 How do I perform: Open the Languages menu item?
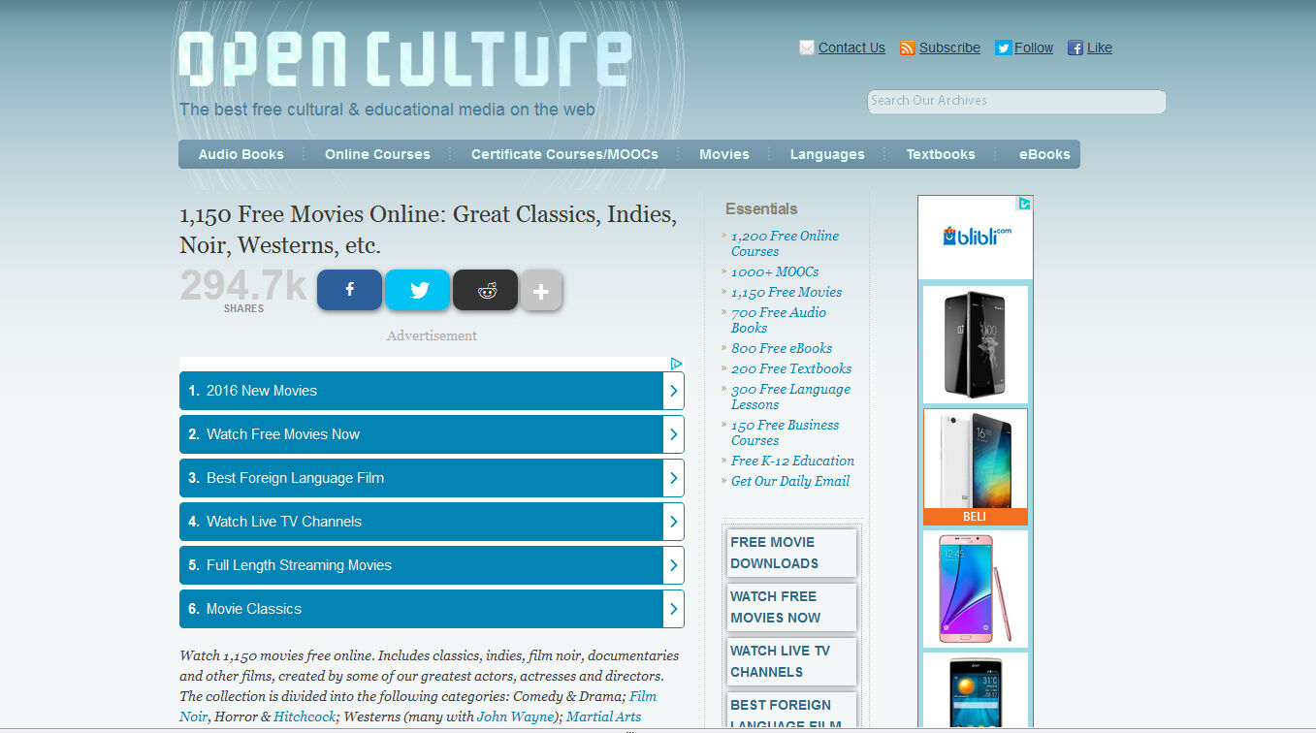click(x=827, y=154)
